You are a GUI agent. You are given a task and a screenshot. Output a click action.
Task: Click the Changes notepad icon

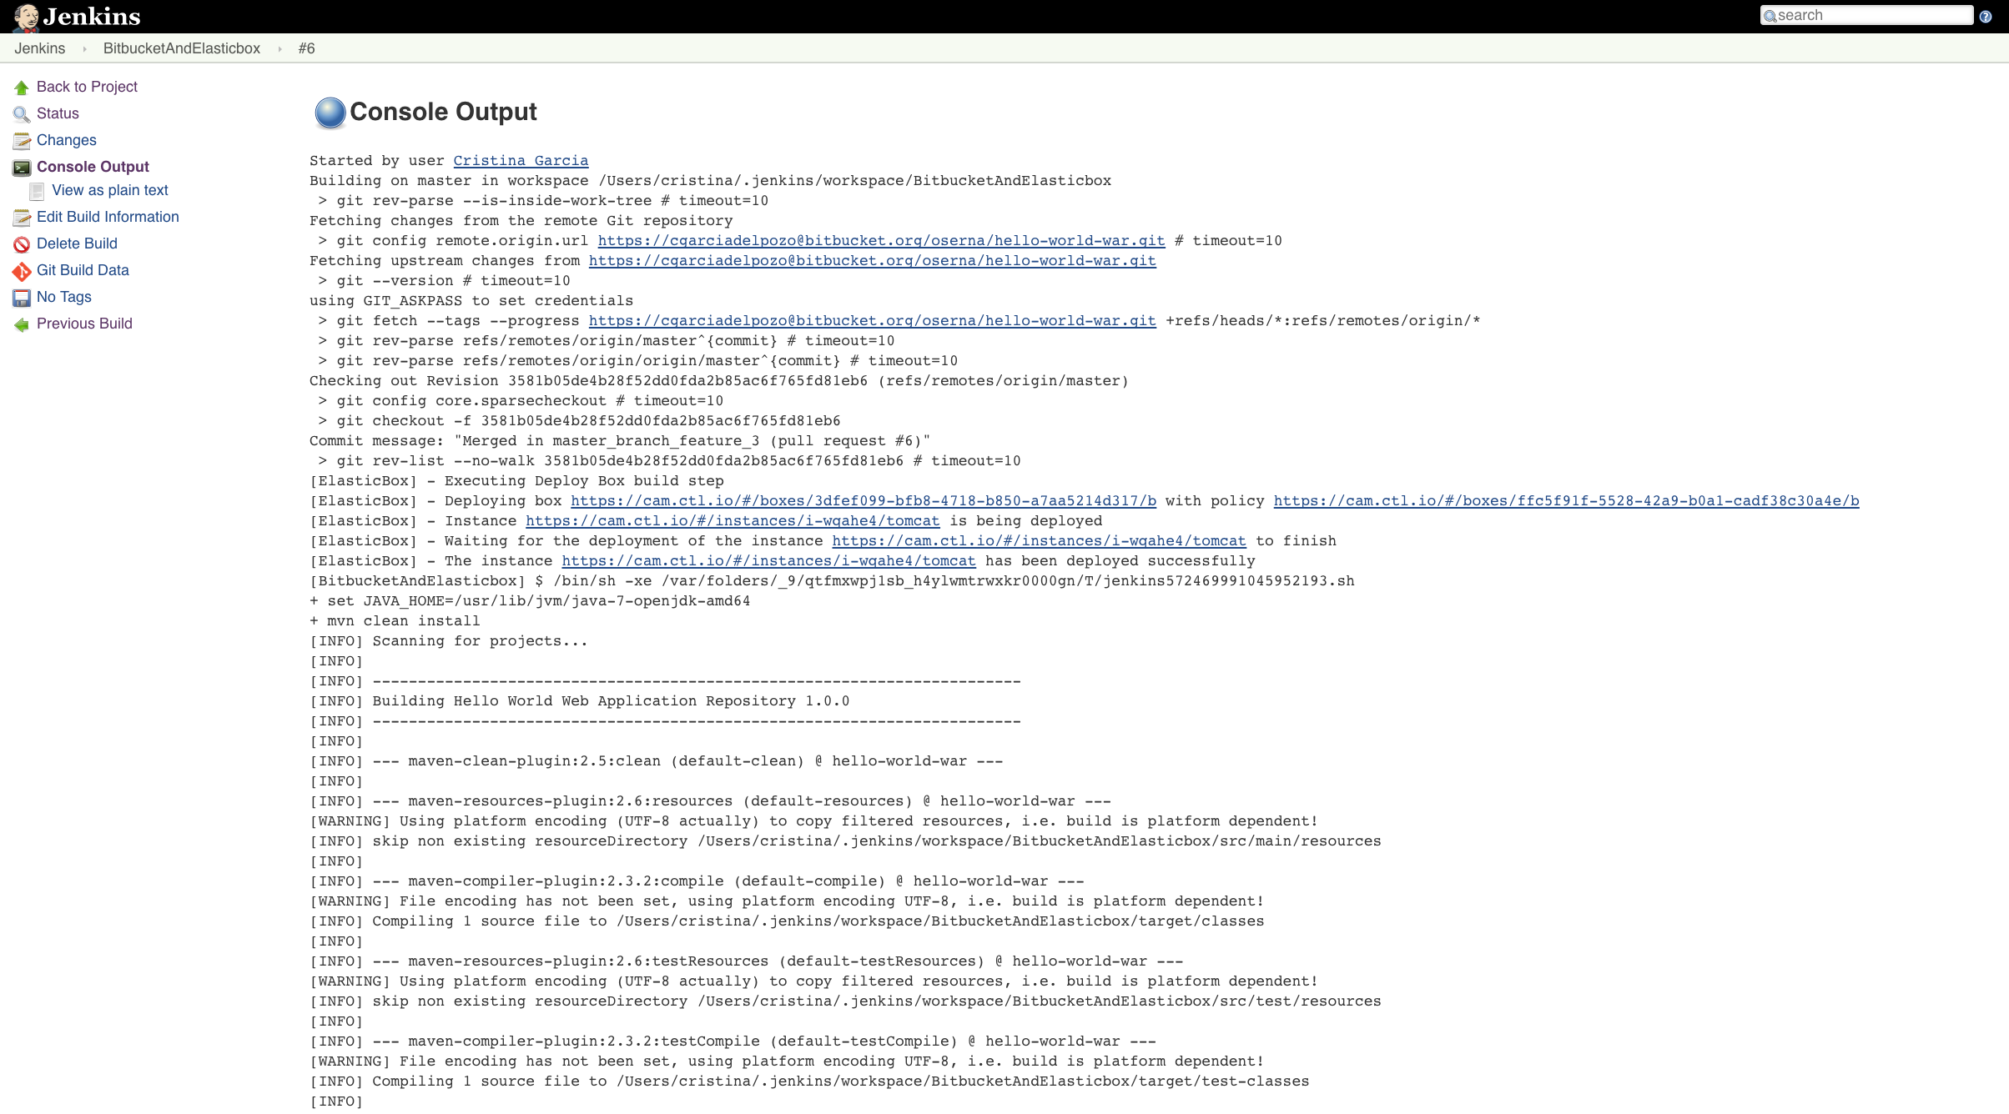(22, 141)
